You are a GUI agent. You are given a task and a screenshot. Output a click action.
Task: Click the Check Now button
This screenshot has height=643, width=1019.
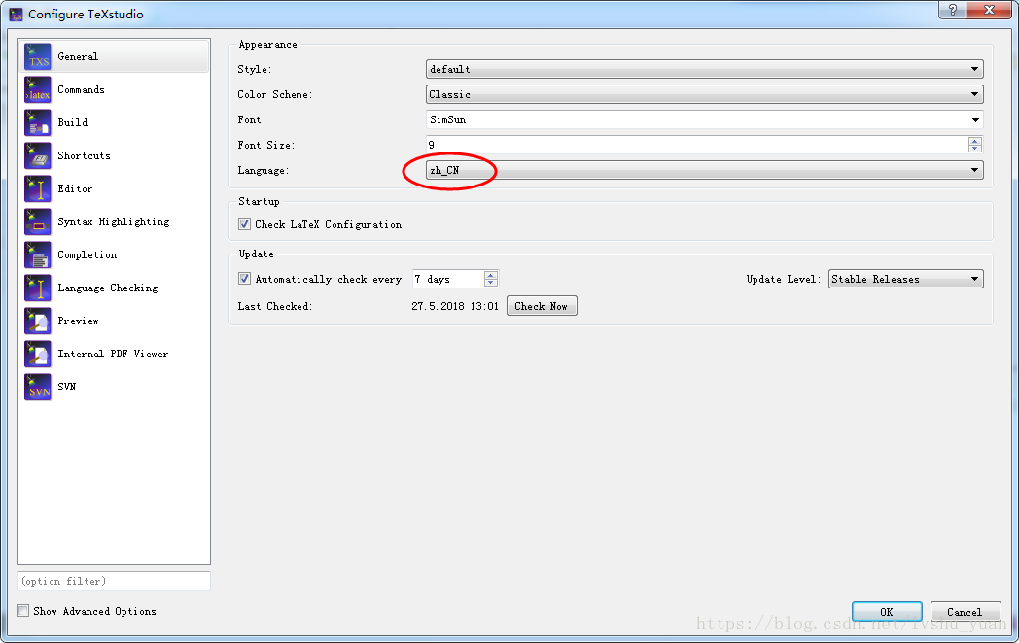coord(542,306)
